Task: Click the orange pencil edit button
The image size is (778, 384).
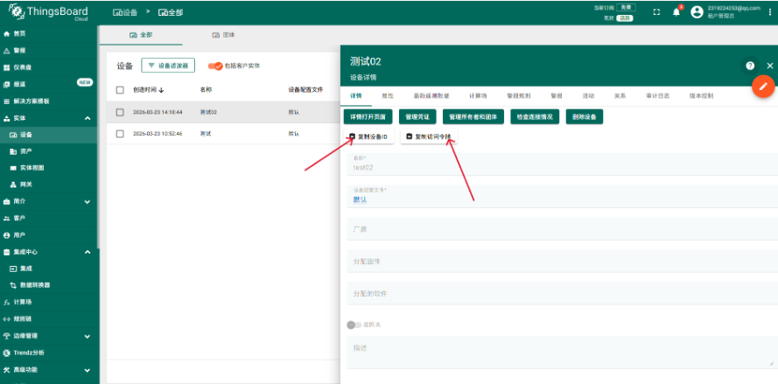Action: coord(763,86)
